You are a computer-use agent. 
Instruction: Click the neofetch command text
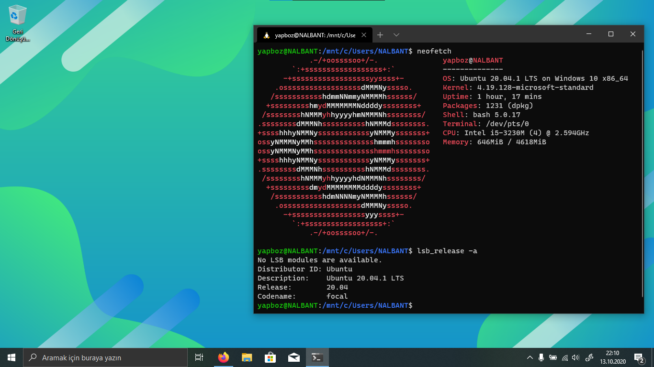[434, 51]
